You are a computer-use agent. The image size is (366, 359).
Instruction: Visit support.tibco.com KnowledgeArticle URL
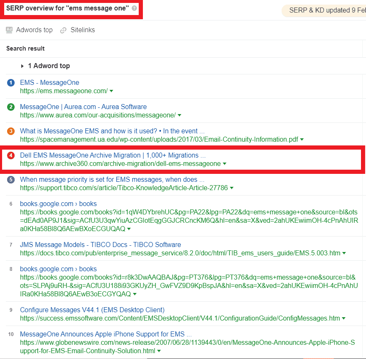124,188
